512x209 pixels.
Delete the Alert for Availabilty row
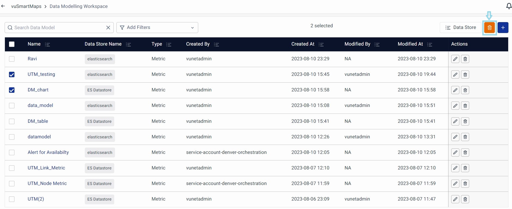[x=465, y=153]
